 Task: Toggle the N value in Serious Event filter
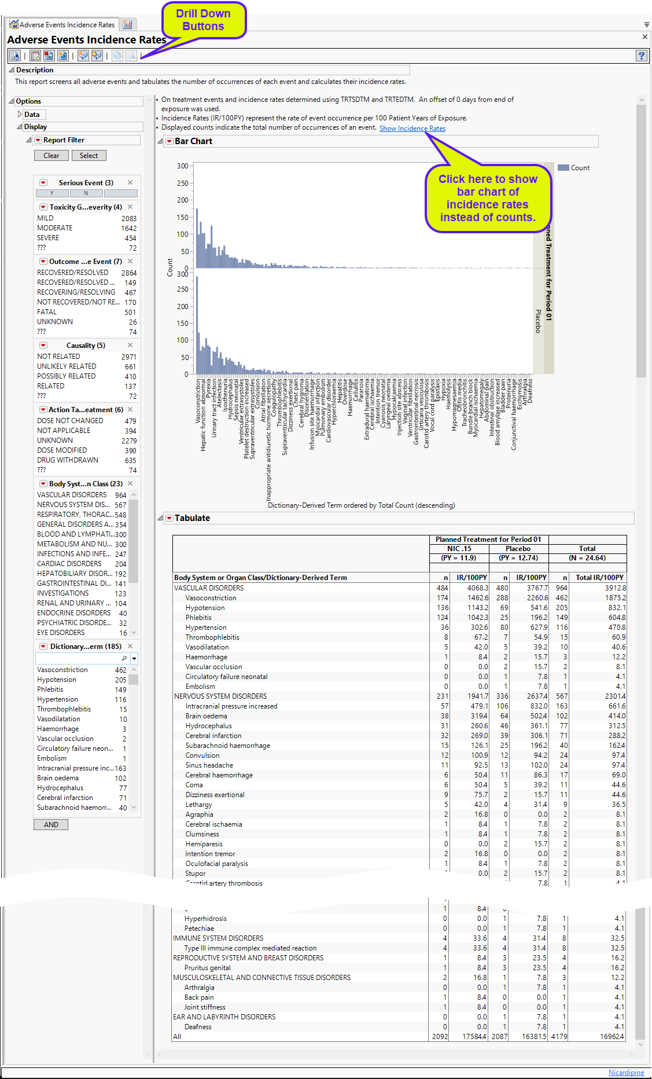(x=86, y=193)
